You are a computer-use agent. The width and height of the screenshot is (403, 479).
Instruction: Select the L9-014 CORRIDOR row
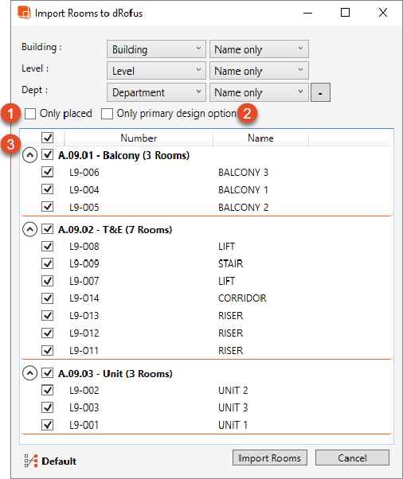(x=206, y=298)
